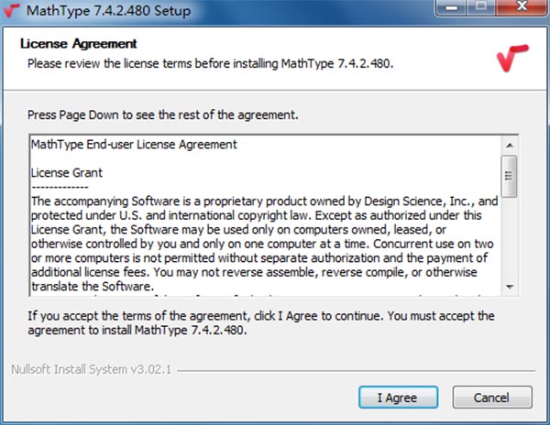Click the license scrollbar up arrow
The width and height of the screenshot is (550, 425).
point(509,144)
